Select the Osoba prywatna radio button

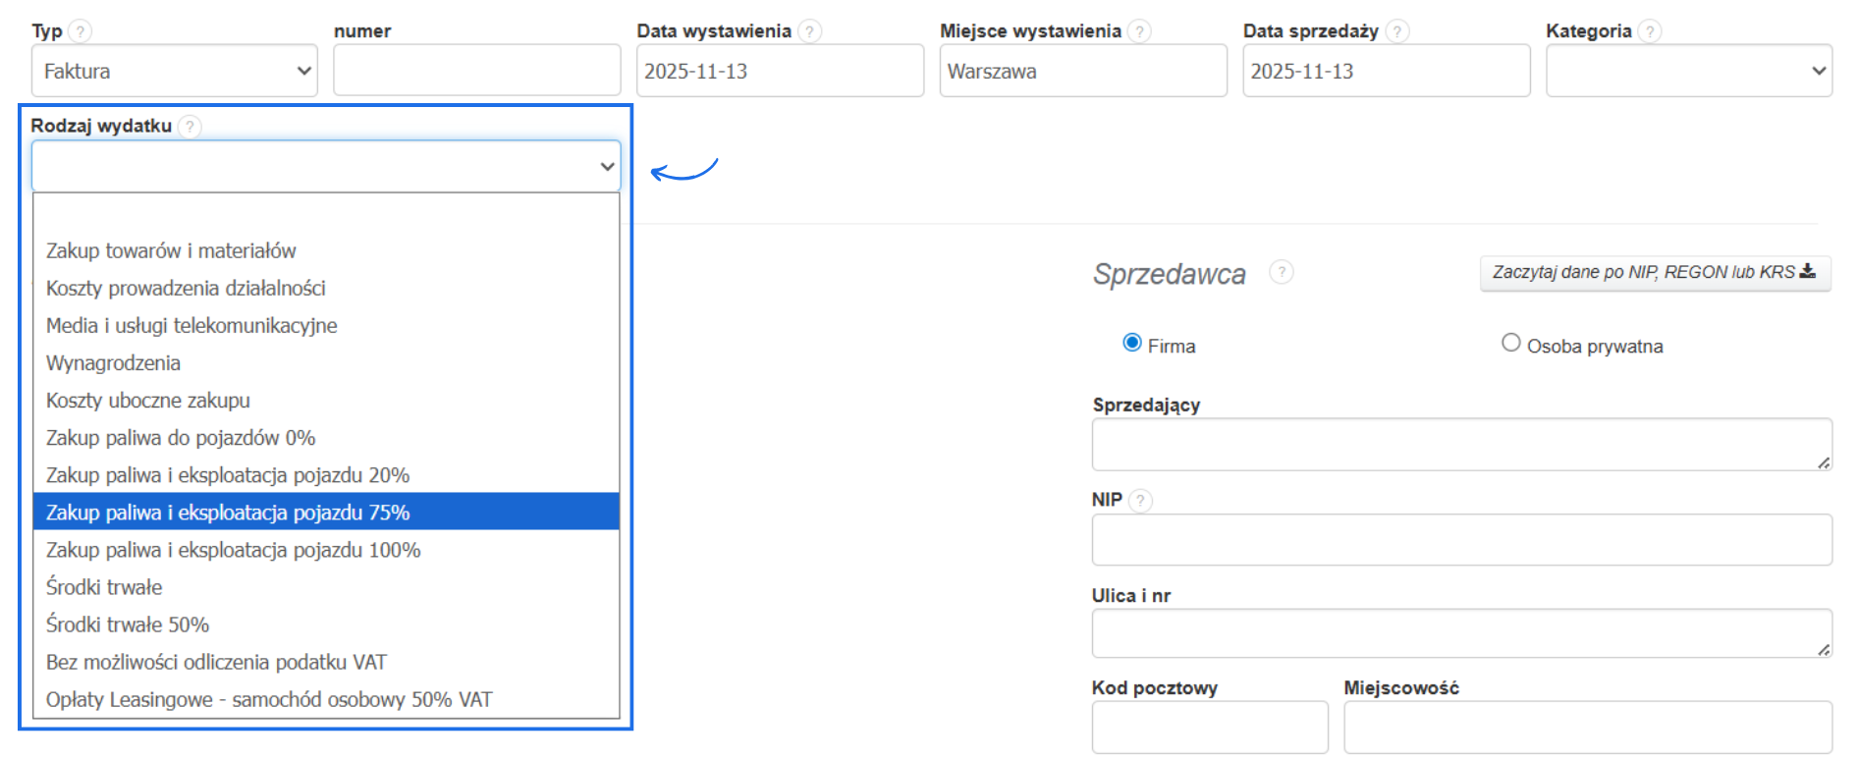point(1511,343)
